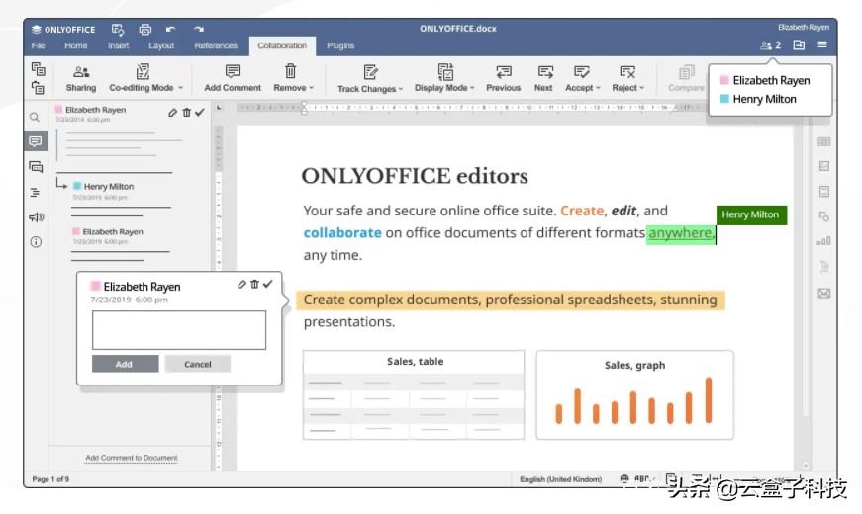The image size is (862, 514).
Task: Open the Comments panel in left sidebar
Action: [36, 141]
